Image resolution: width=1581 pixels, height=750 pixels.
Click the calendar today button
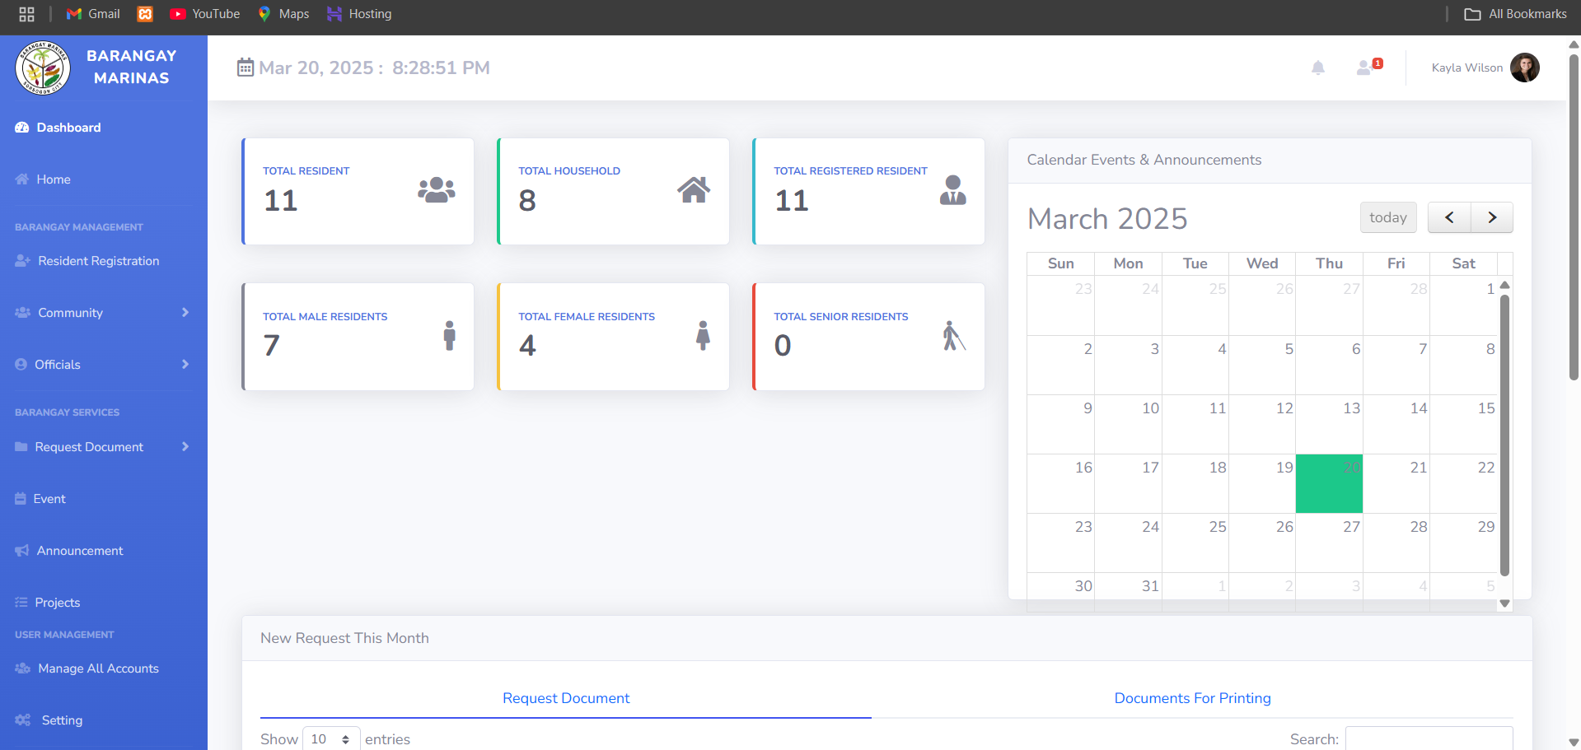click(1387, 217)
